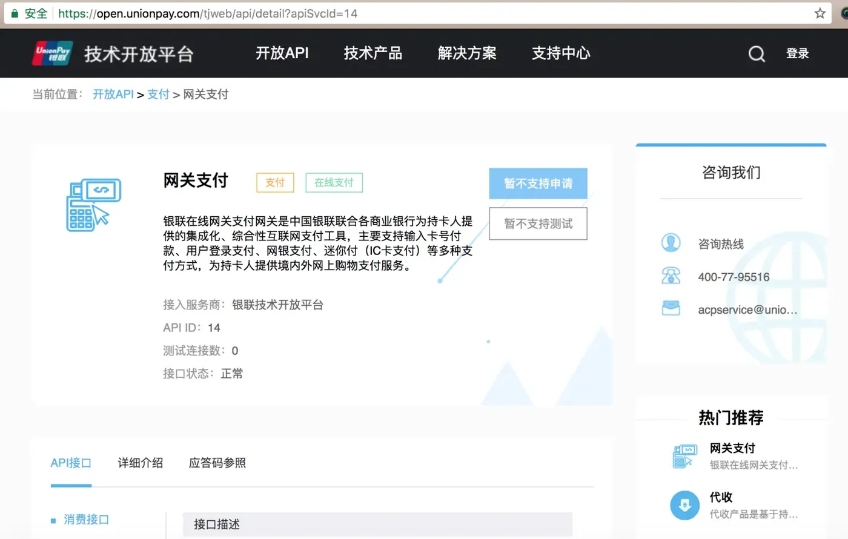Open the 技术产品 menu

pyautogui.click(x=373, y=53)
